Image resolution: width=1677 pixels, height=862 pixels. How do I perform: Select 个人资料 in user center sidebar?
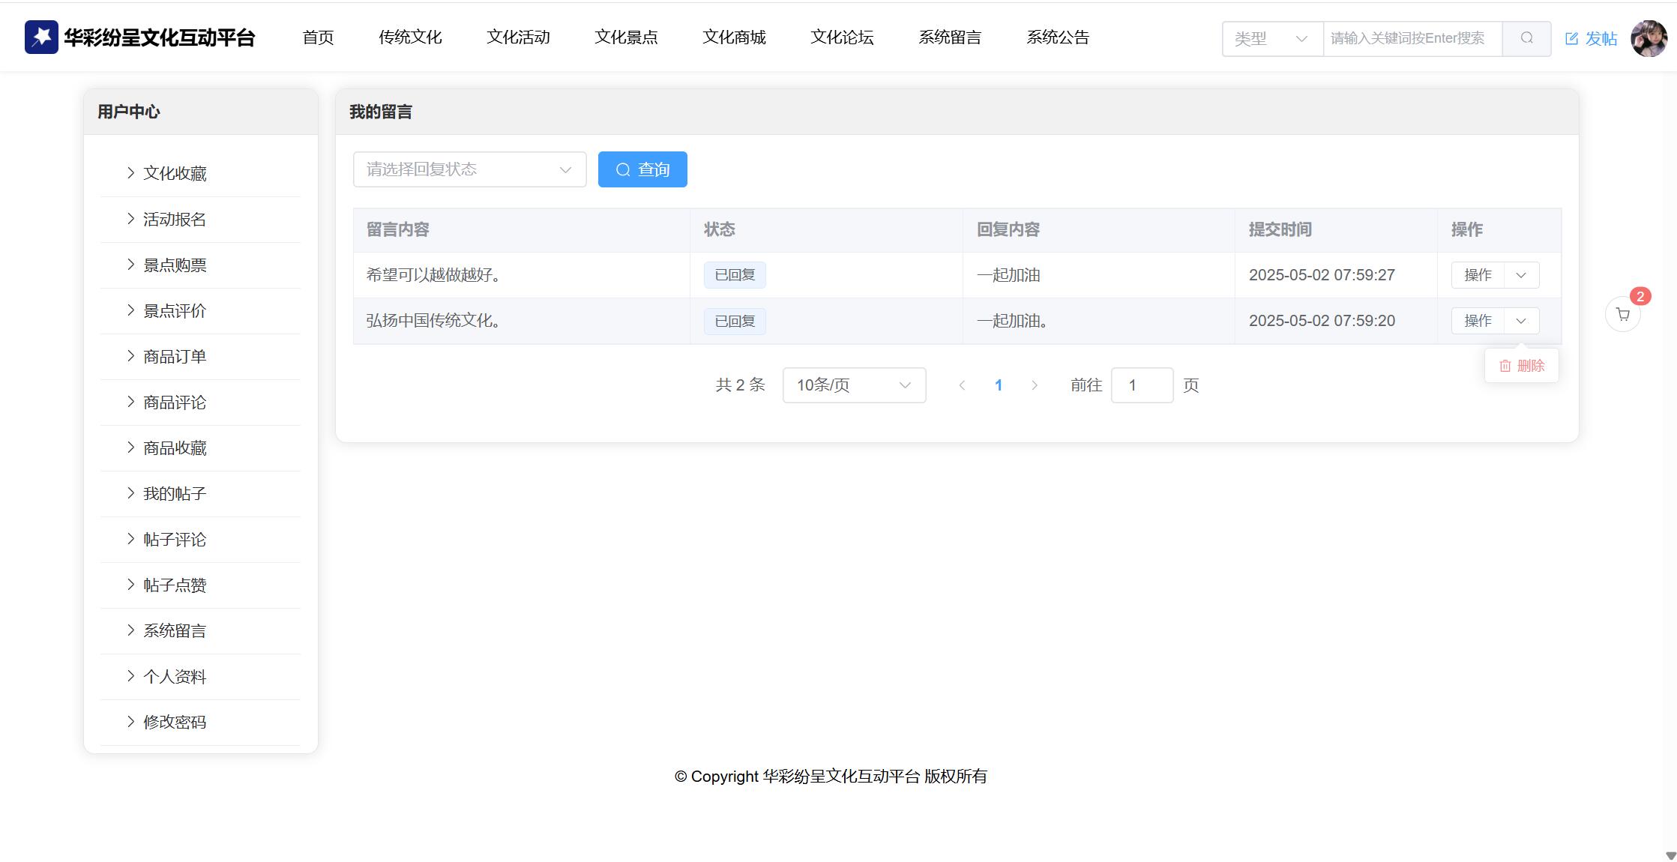[x=175, y=677]
